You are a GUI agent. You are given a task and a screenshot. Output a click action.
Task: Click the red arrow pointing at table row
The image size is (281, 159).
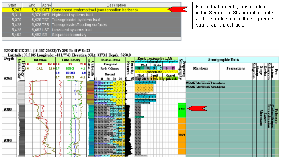point(177,9)
